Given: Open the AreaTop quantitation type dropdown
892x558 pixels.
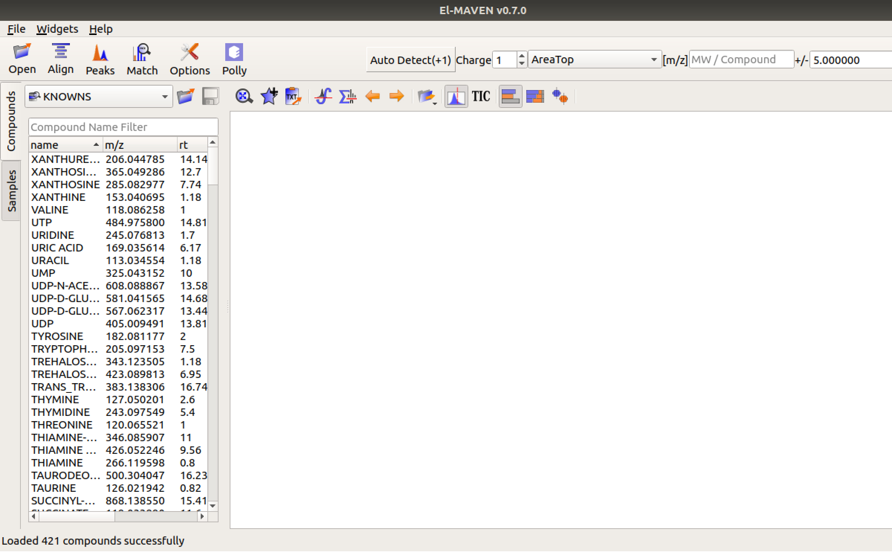Looking at the screenshot, I should 594,60.
